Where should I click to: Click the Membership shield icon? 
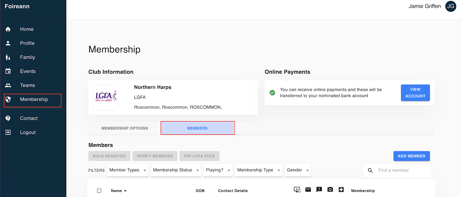point(8,99)
